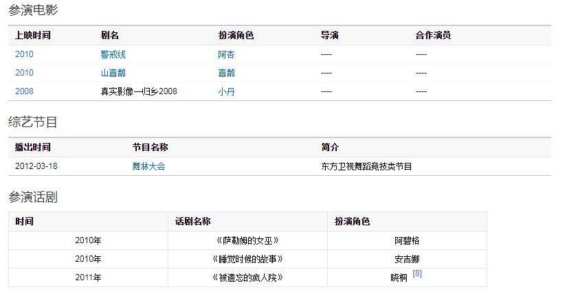
Task: Open the 小丹 character role link
Action: [x=226, y=91]
